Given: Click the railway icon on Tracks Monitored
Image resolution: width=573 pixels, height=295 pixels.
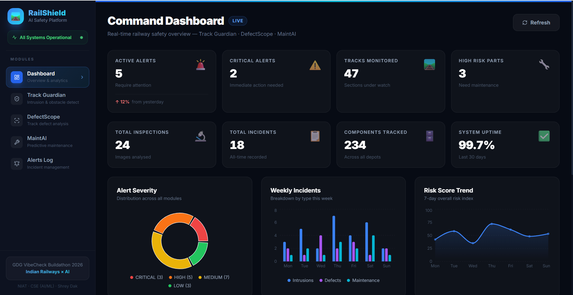Looking at the screenshot, I should pos(429,65).
